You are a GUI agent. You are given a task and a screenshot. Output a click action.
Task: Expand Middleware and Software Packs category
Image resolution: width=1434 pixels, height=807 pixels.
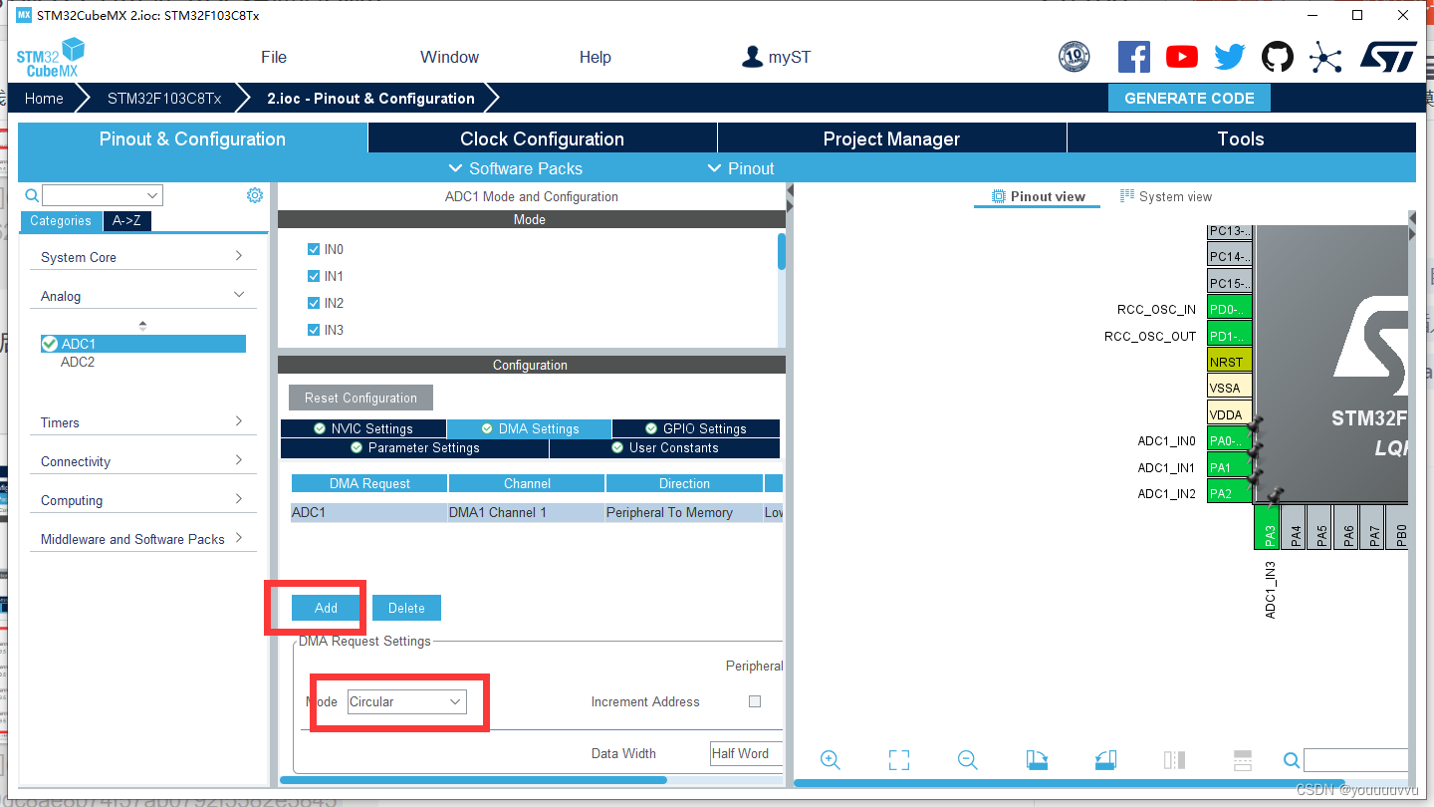click(x=141, y=539)
